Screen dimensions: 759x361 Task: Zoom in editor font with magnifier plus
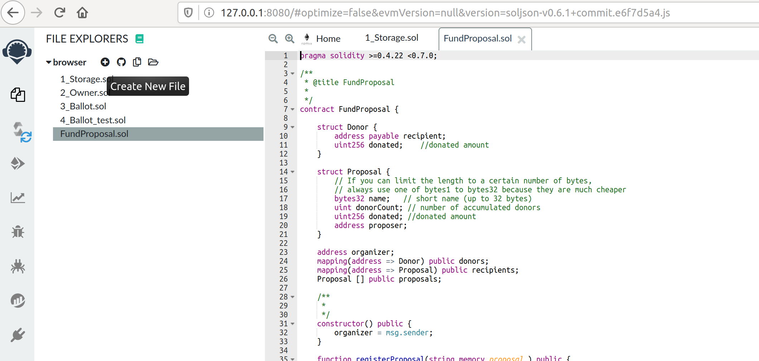[x=290, y=38]
